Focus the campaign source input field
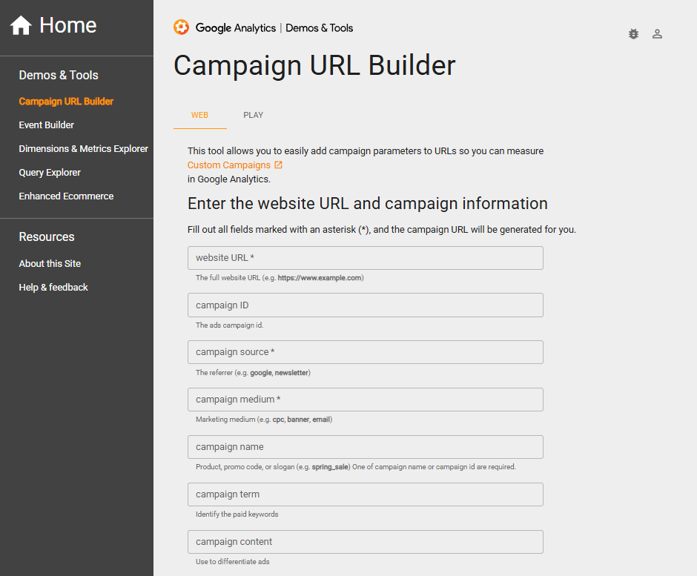The height and width of the screenshot is (576, 697). 366,352
